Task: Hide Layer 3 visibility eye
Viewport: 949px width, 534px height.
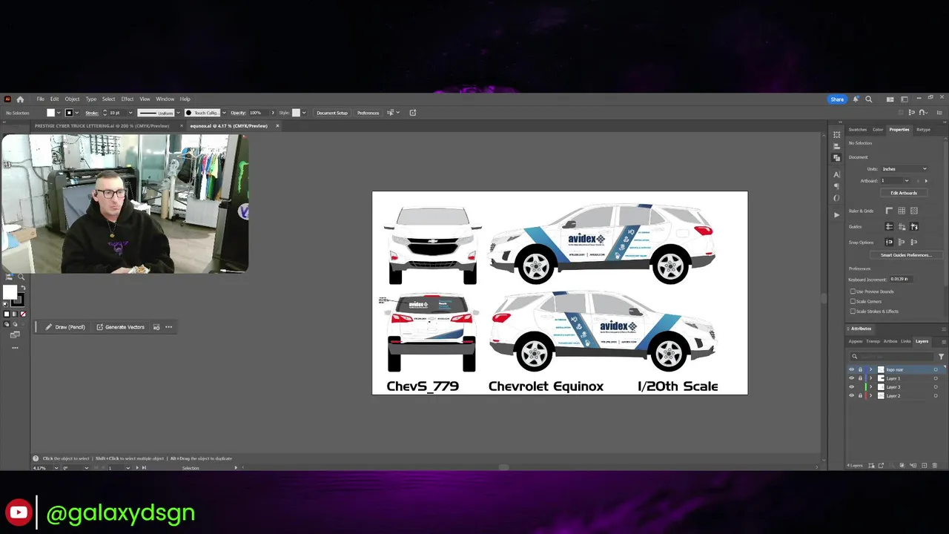Action: pos(851,387)
